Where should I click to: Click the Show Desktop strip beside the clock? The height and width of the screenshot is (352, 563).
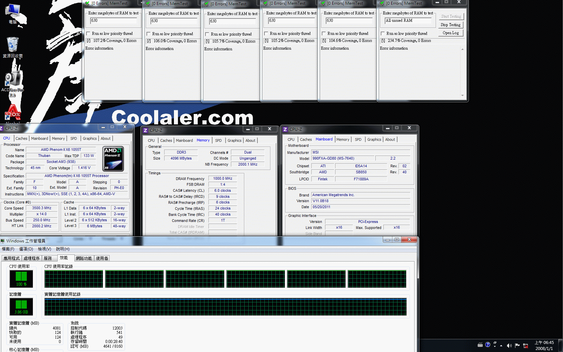[560, 346]
